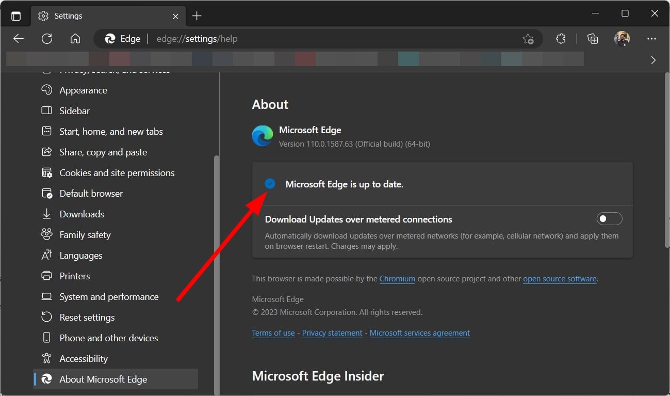The image size is (670, 396).
Task: Open a new tab with plus button
Action: click(197, 16)
